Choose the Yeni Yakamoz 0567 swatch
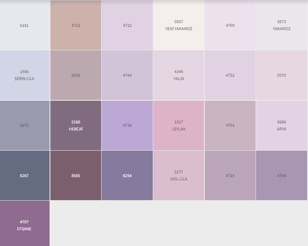The height and width of the screenshot is (246, 308). pyautogui.click(x=178, y=25)
